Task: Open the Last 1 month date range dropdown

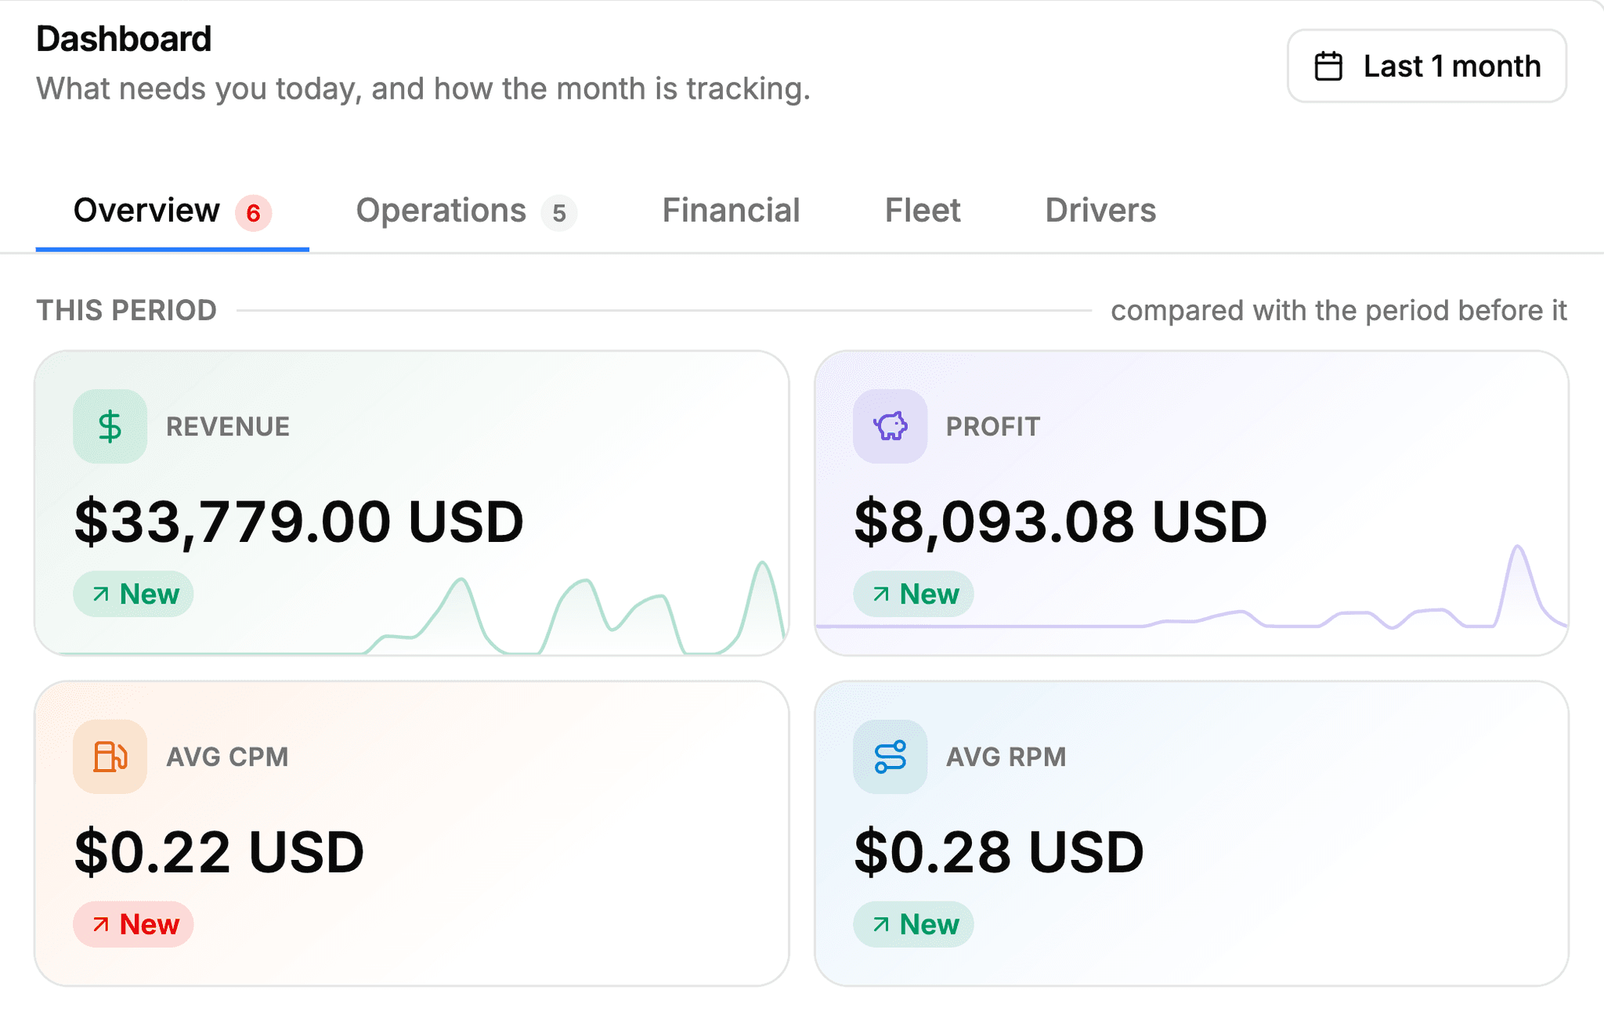Action: [1426, 67]
